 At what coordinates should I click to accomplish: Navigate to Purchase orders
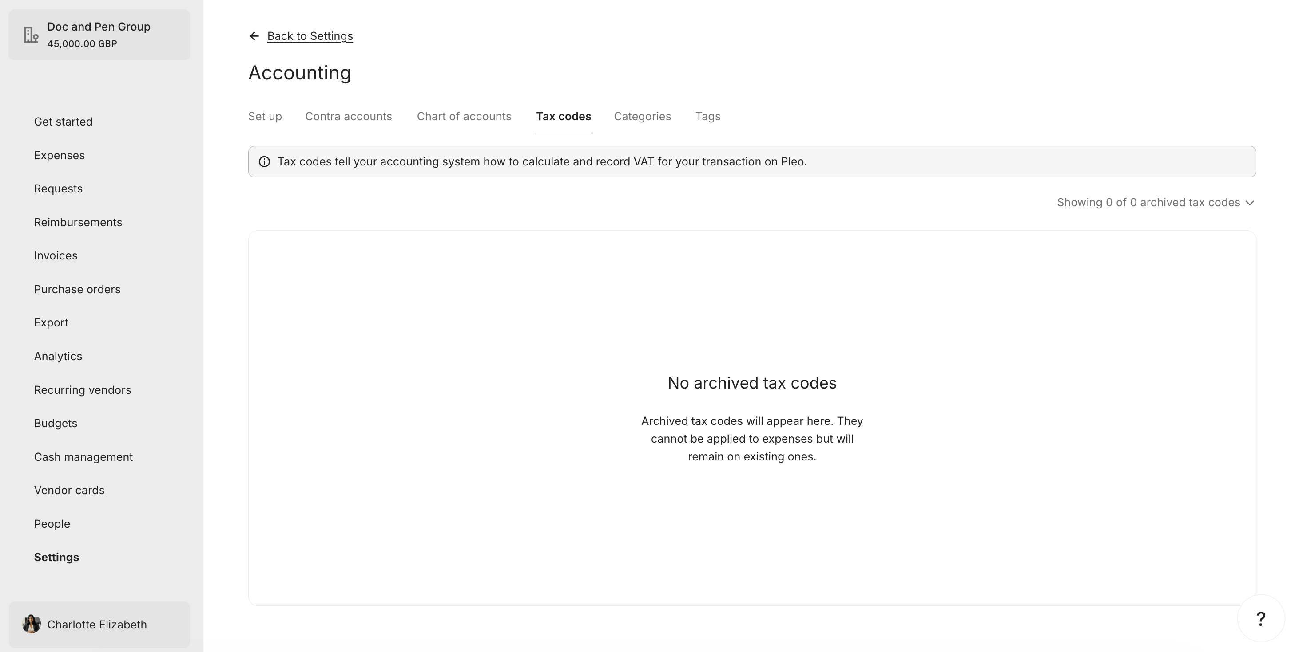[x=77, y=289]
